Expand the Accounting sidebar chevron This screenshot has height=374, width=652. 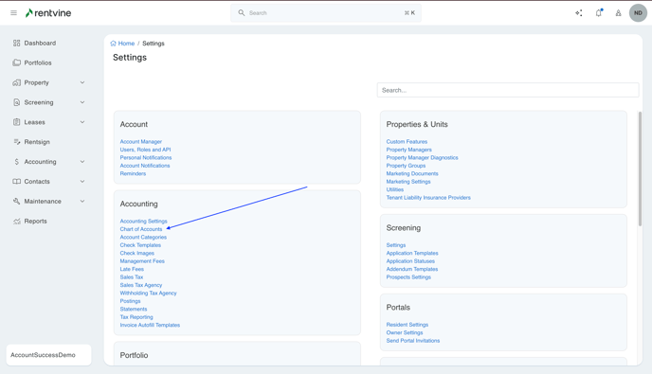click(82, 162)
